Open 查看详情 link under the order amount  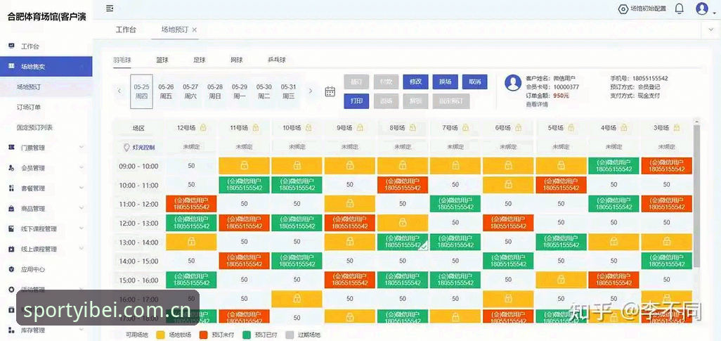click(537, 105)
